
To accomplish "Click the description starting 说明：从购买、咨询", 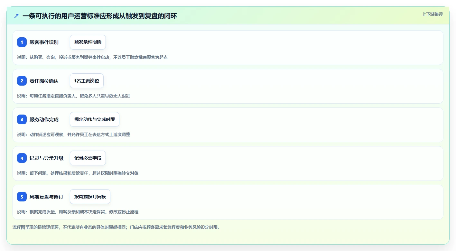I will [92, 57].
